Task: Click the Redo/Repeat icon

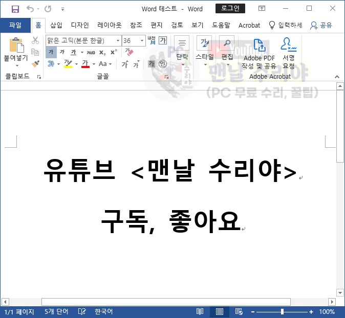Action: coord(48,9)
